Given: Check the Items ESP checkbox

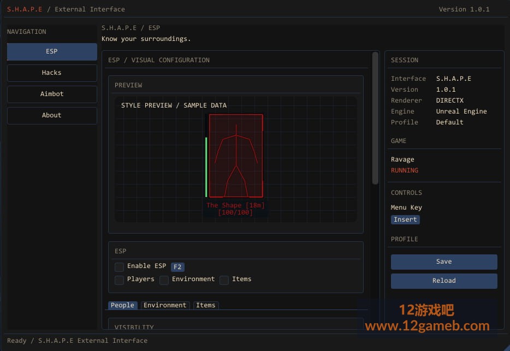Looking at the screenshot, I should click(224, 279).
